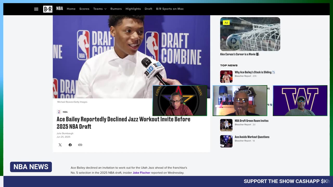Image resolution: width=333 pixels, height=187 pixels.
Task: Open Alex Caruso's Career is a Movie
Action: click(240, 54)
